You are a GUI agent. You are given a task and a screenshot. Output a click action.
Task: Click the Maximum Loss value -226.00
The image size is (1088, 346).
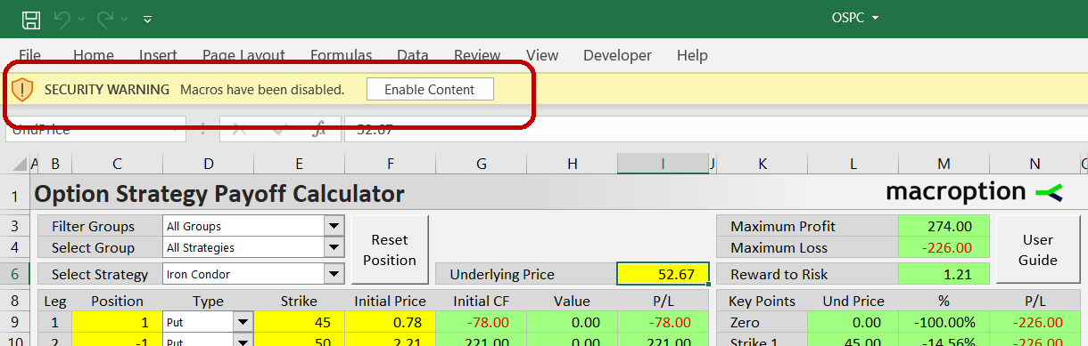click(944, 247)
